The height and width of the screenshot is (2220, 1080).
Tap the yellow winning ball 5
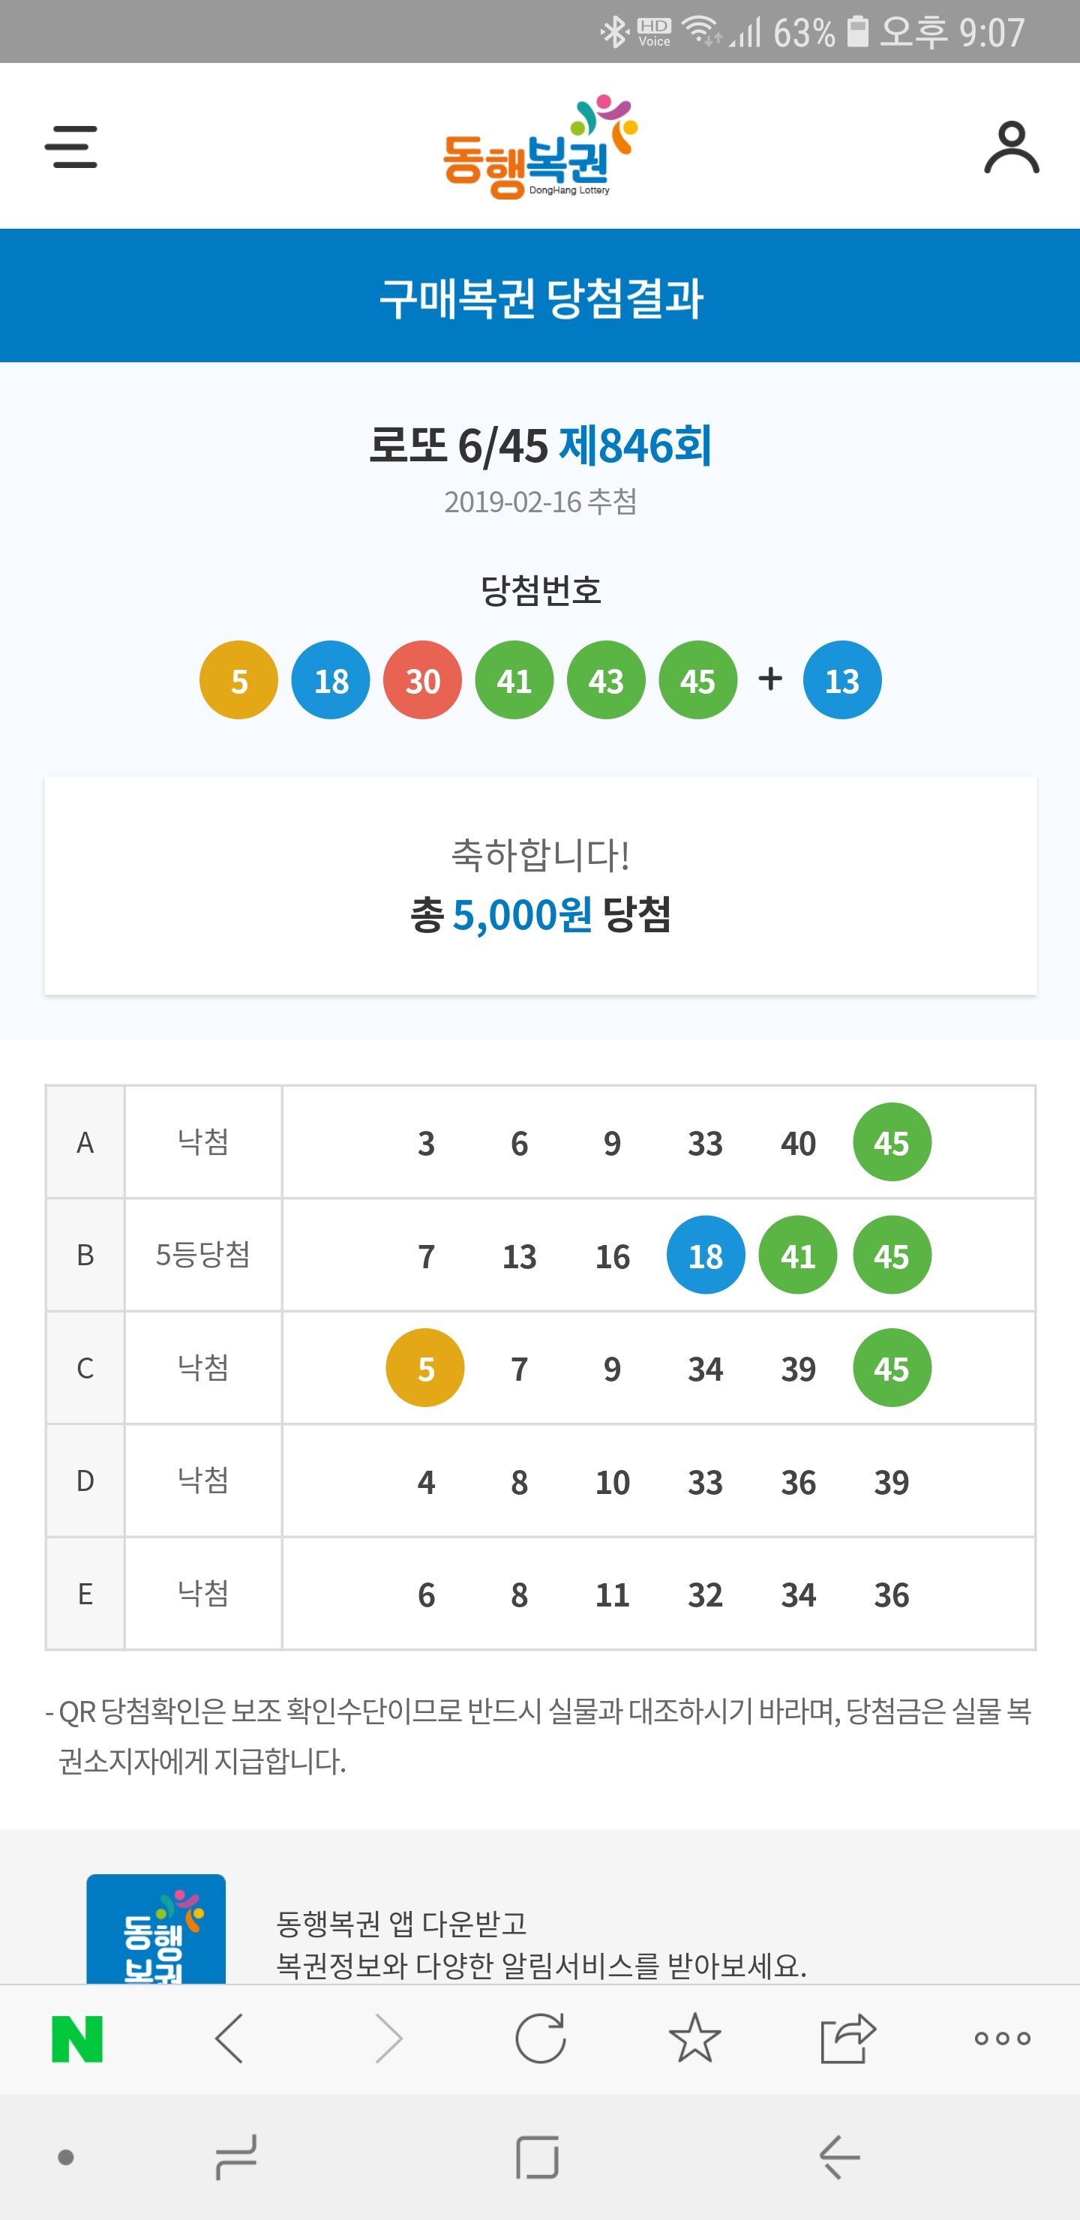tap(238, 681)
